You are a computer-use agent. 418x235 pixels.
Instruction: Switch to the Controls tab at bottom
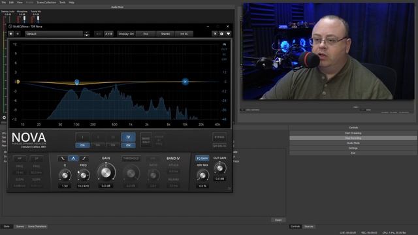coord(295,227)
